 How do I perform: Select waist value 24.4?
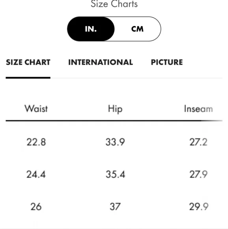(x=36, y=175)
